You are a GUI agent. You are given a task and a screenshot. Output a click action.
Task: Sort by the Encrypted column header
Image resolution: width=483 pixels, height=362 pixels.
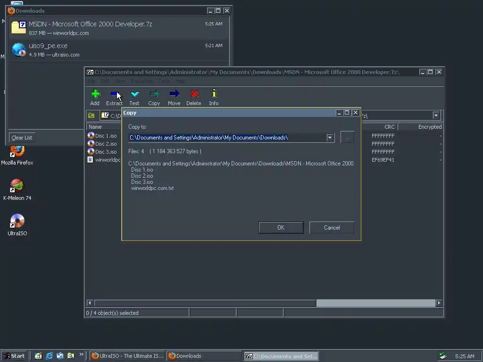pyautogui.click(x=420, y=127)
